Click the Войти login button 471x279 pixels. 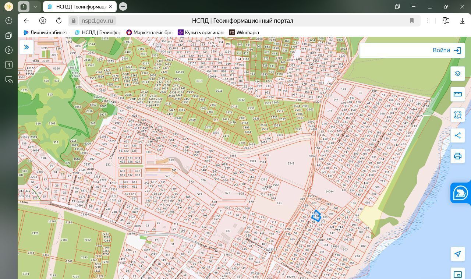click(447, 50)
